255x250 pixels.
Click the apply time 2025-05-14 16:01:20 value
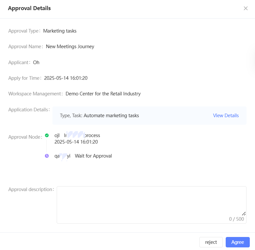click(x=66, y=78)
